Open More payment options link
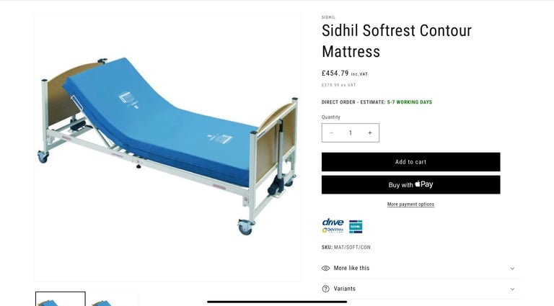Screen dimensions: 554x306 click(410, 204)
